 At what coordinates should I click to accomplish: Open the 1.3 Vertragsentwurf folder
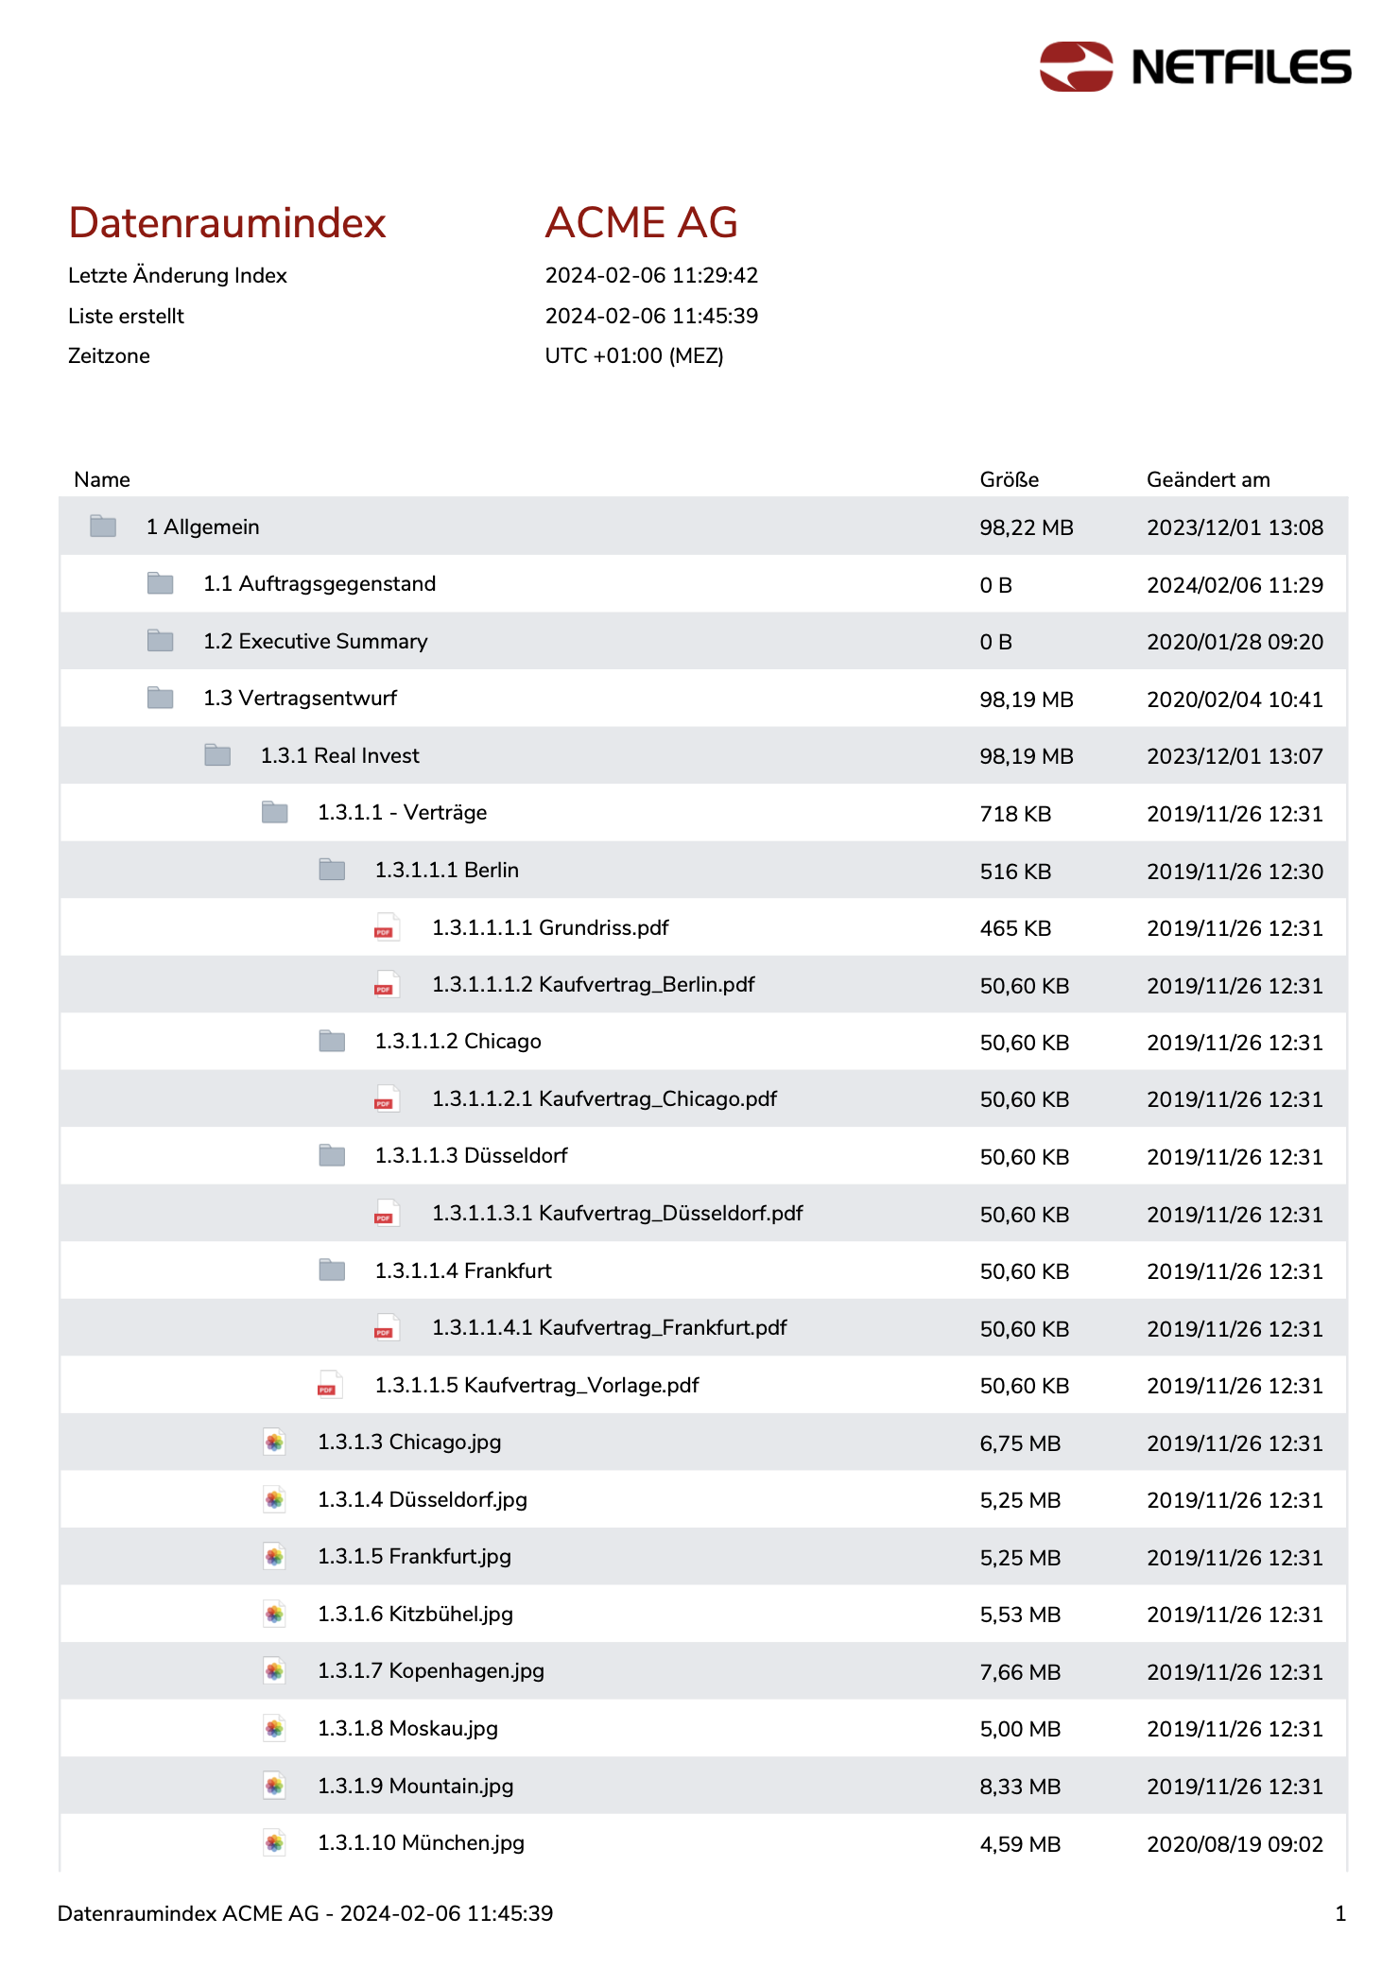click(300, 699)
